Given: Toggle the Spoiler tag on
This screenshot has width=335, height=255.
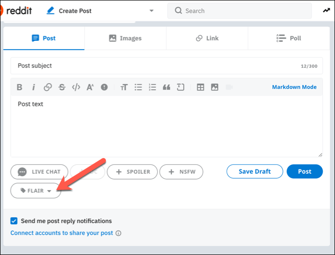Looking at the screenshot, I should tap(132, 171).
